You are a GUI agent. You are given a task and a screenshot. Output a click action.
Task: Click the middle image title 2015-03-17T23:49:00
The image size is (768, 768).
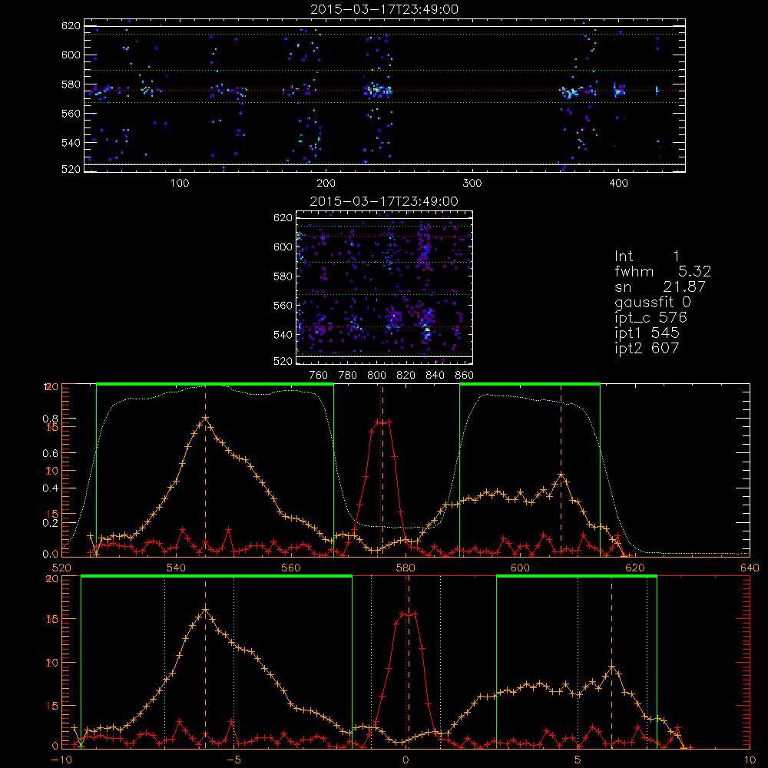385,201
